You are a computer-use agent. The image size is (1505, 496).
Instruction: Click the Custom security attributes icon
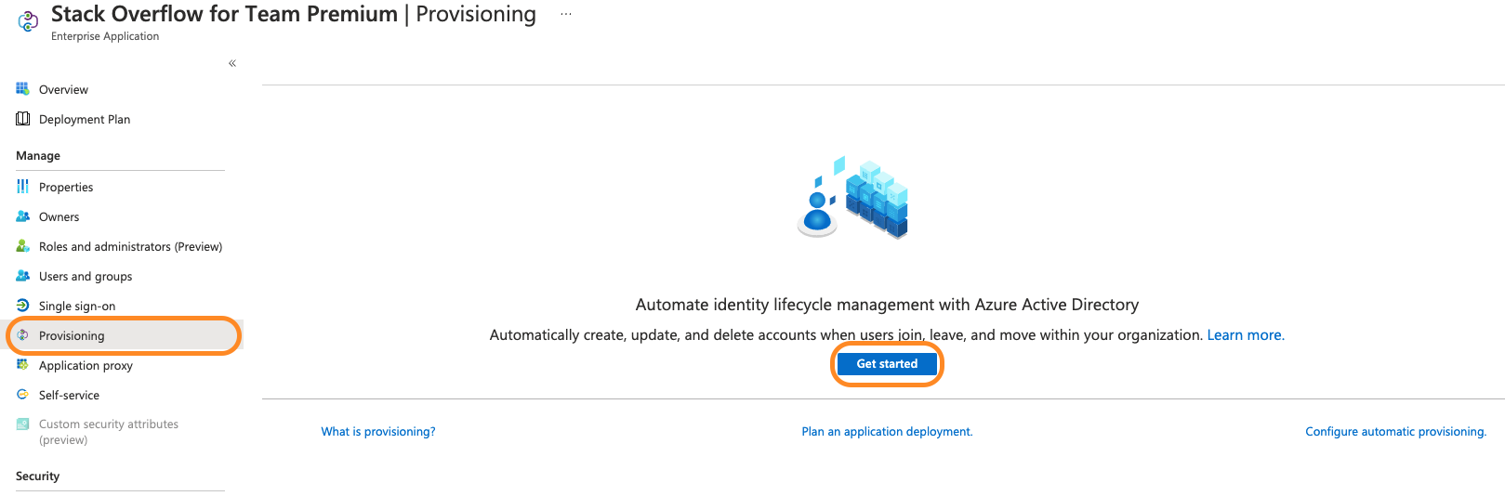(x=22, y=424)
